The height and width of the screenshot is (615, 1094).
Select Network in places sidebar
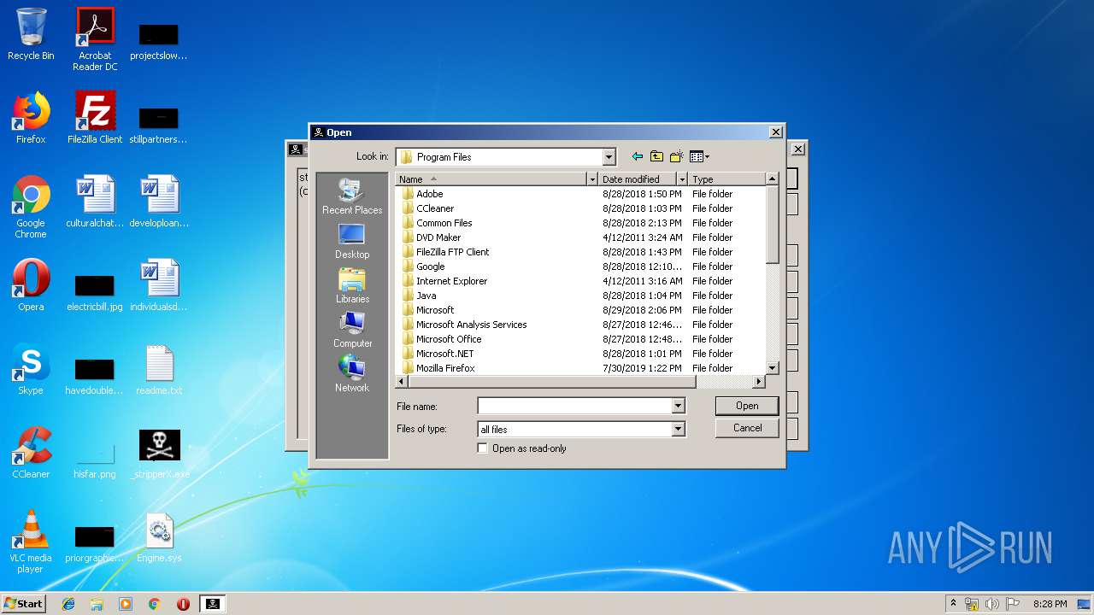tap(352, 374)
